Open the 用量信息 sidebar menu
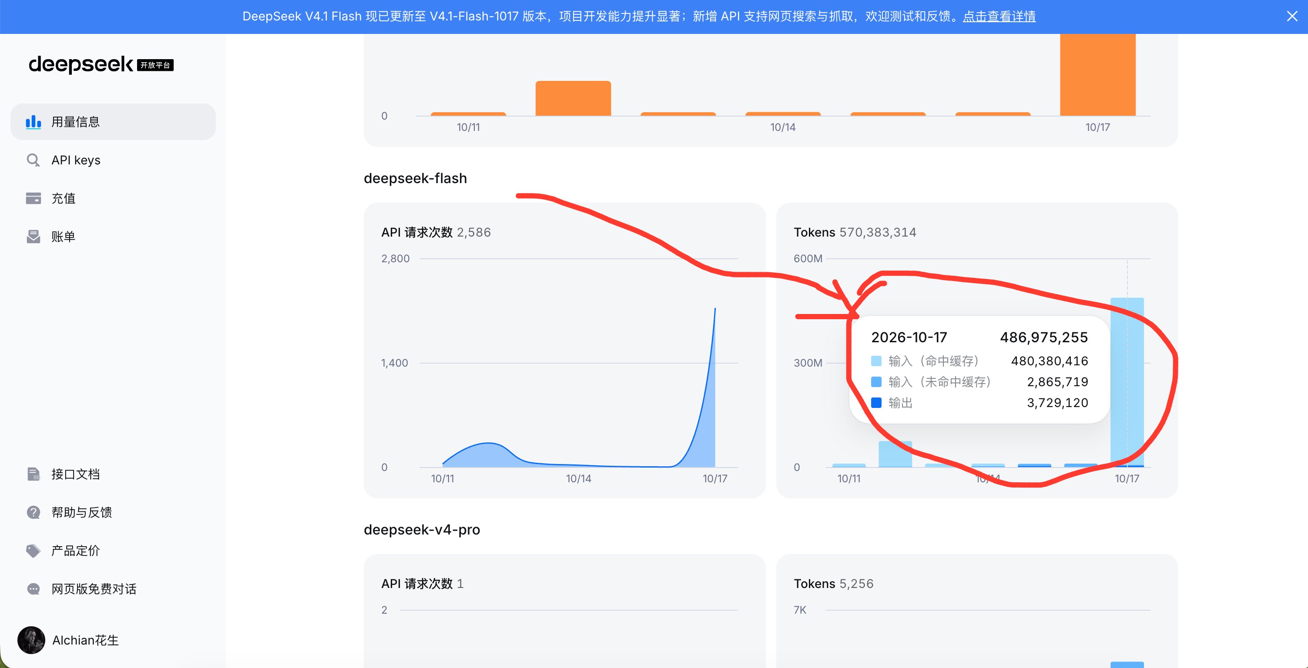1308x668 pixels. pyautogui.click(x=113, y=122)
